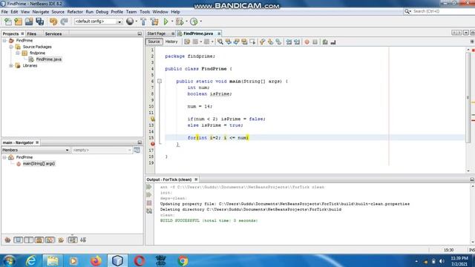Open the Run Project dropdown arrow
Screen dimensions: 475x267
pyautogui.click(x=172, y=22)
